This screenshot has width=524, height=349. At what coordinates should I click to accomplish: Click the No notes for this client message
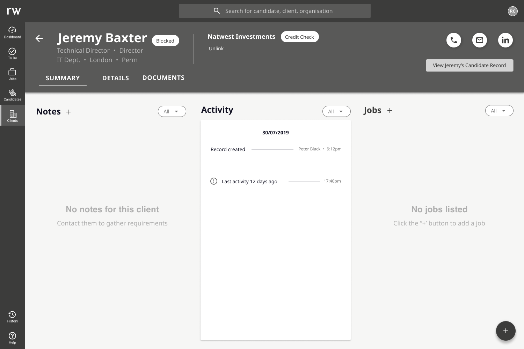pyautogui.click(x=112, y=209)
